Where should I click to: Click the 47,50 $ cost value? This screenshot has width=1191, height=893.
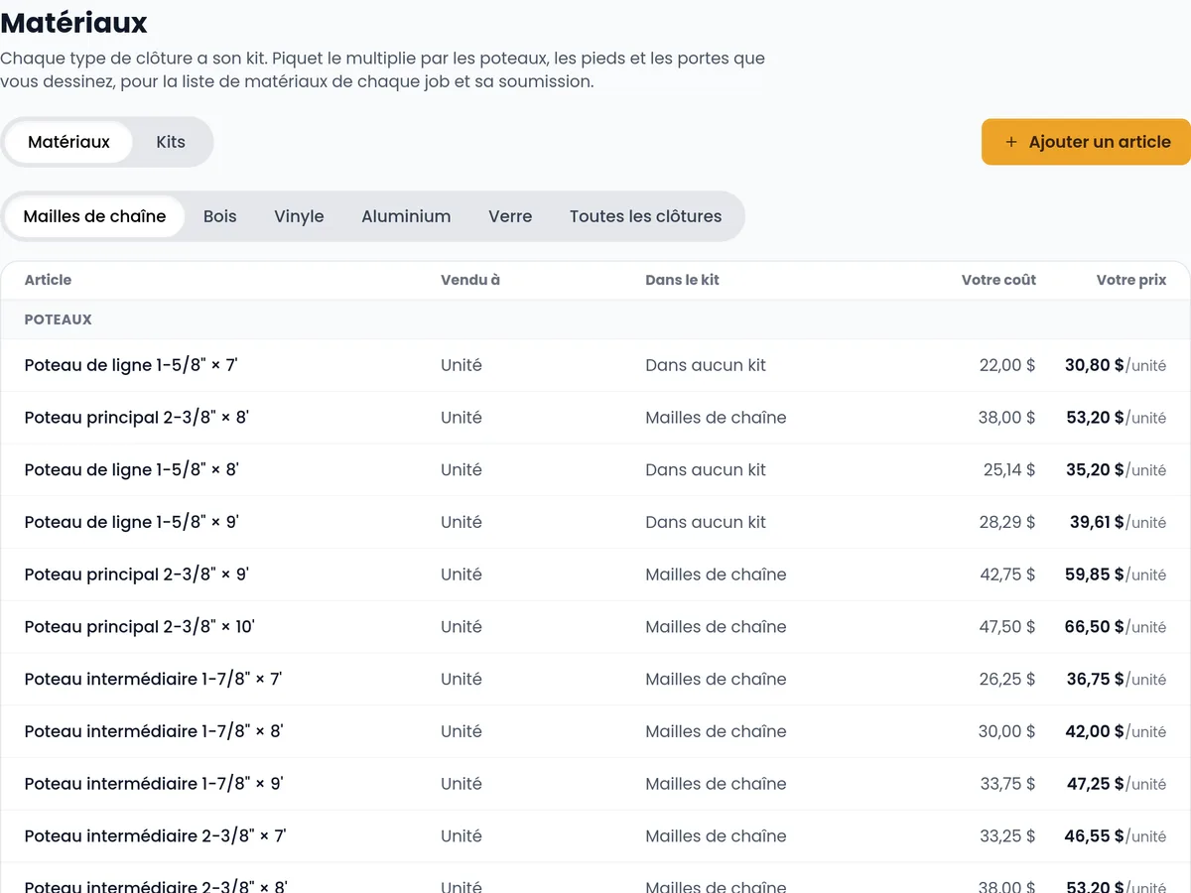coord(1007,627)
